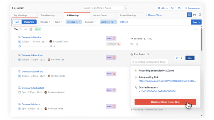Screen dimensions: 214x120
Task: Switch to the Team Meetings tab
Action: (x=48, y=15)
